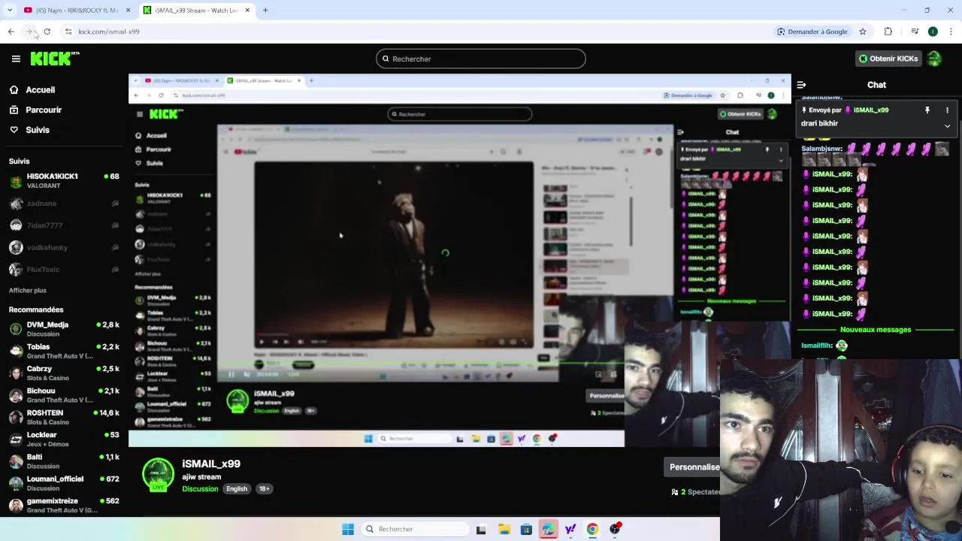Screen dimensions: 962x541
Task: Click the Discussion category link
Action: [200, 489]
